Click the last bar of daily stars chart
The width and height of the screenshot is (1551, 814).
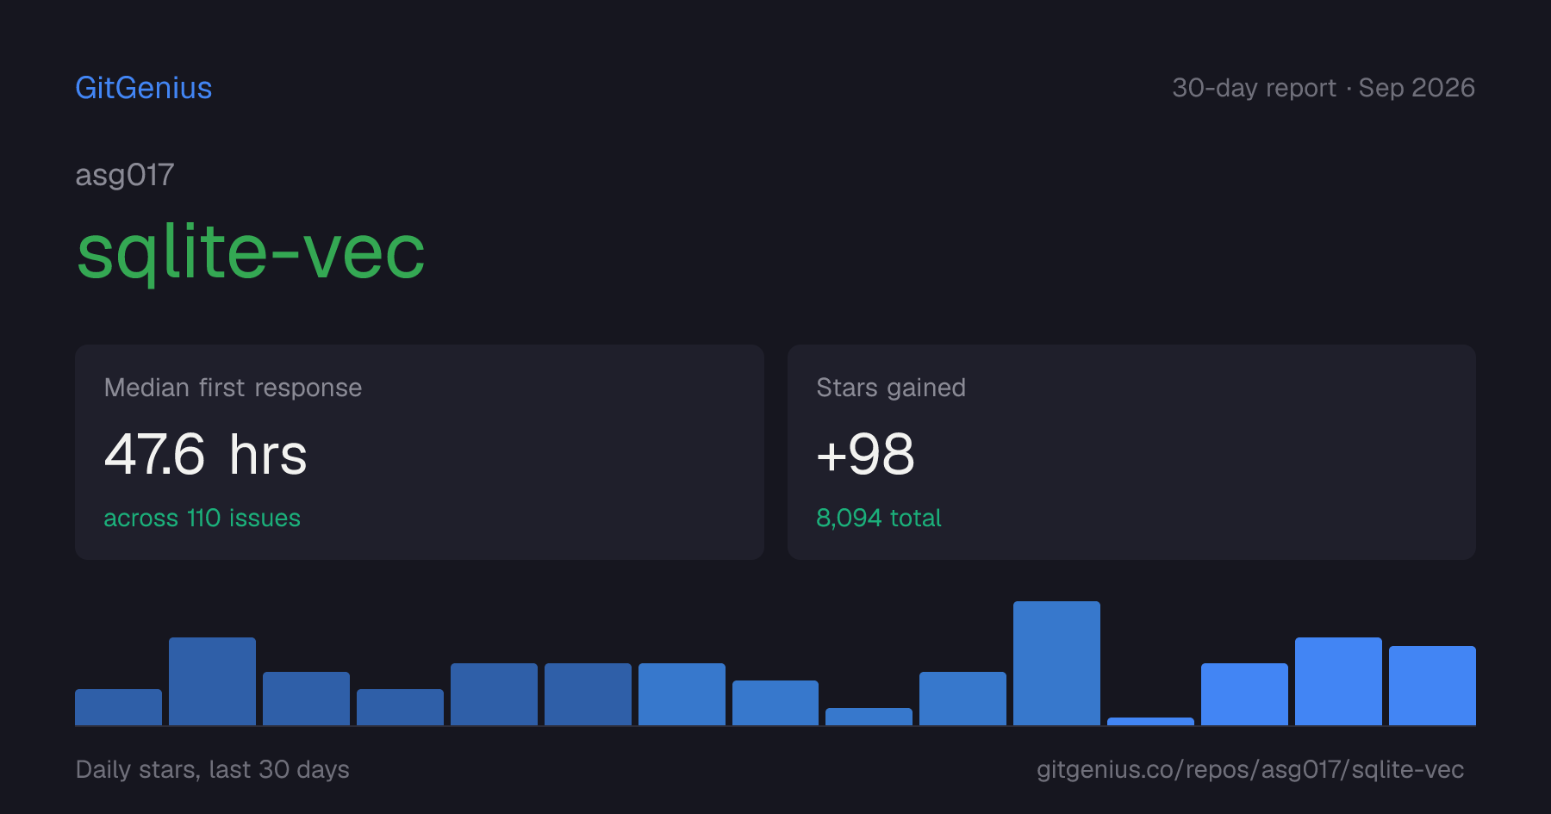click(1432, 686)
